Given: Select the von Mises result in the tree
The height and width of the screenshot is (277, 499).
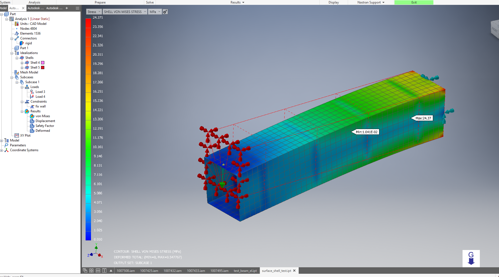Looking at the screenshot, I should [x=43, y=116].
